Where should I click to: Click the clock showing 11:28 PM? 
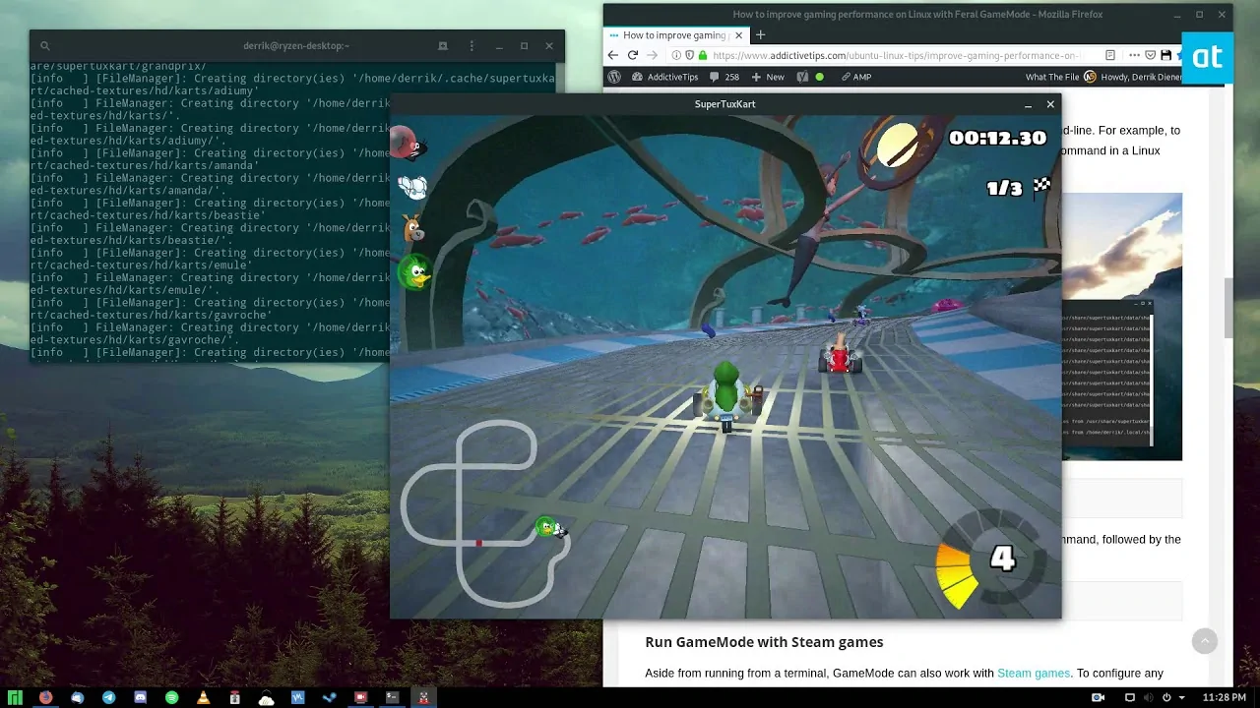pyautogui.click(x=1225, y=697)
